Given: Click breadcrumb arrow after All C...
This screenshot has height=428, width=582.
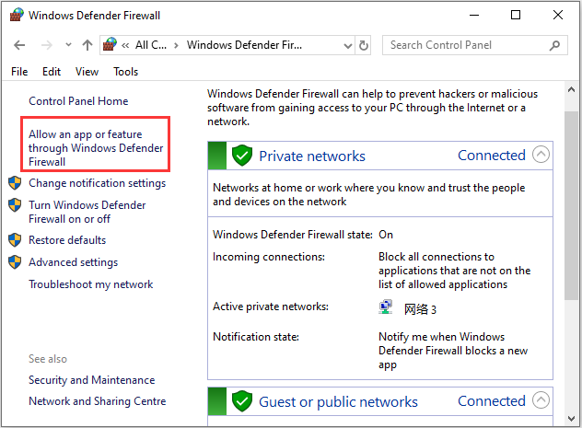Looking at the screenshot, I should coord(176,46).
